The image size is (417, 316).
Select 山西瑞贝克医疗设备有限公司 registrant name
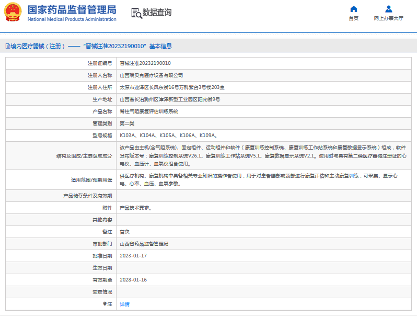(152, 75)
